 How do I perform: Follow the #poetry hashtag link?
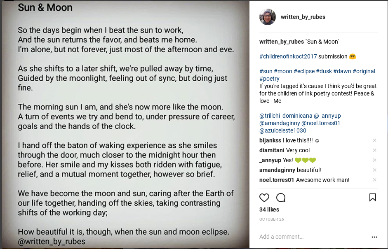pos(269,79)
